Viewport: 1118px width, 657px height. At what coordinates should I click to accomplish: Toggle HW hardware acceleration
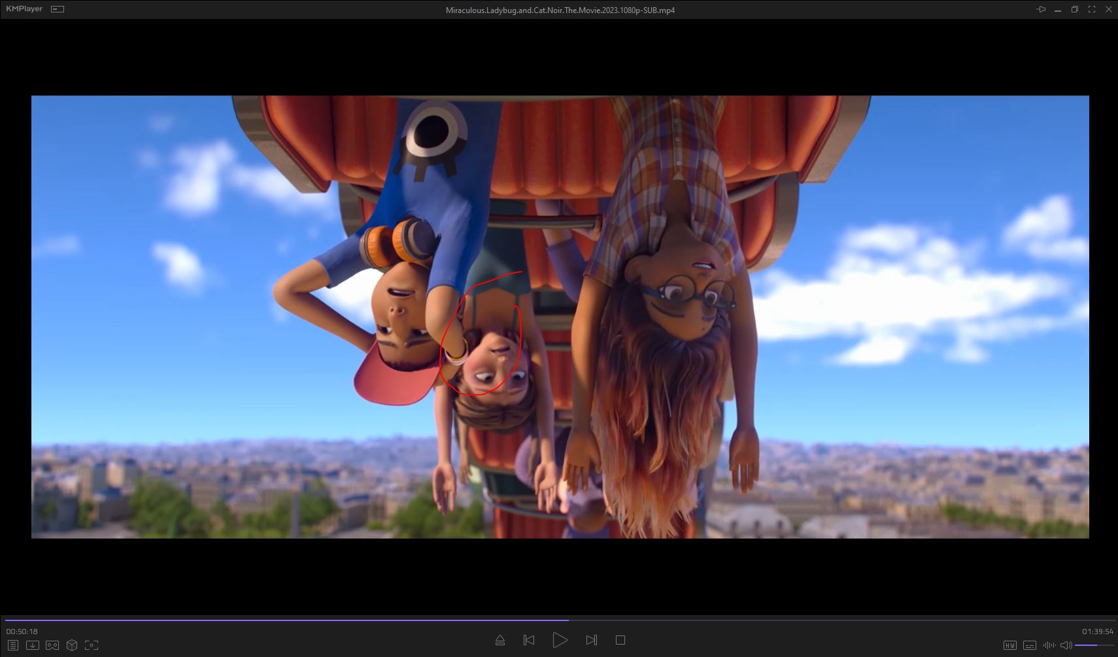click(1010, 645)
